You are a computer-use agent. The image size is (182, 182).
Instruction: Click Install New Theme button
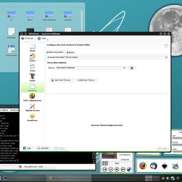pyautogui.click(x=86, y=80)
